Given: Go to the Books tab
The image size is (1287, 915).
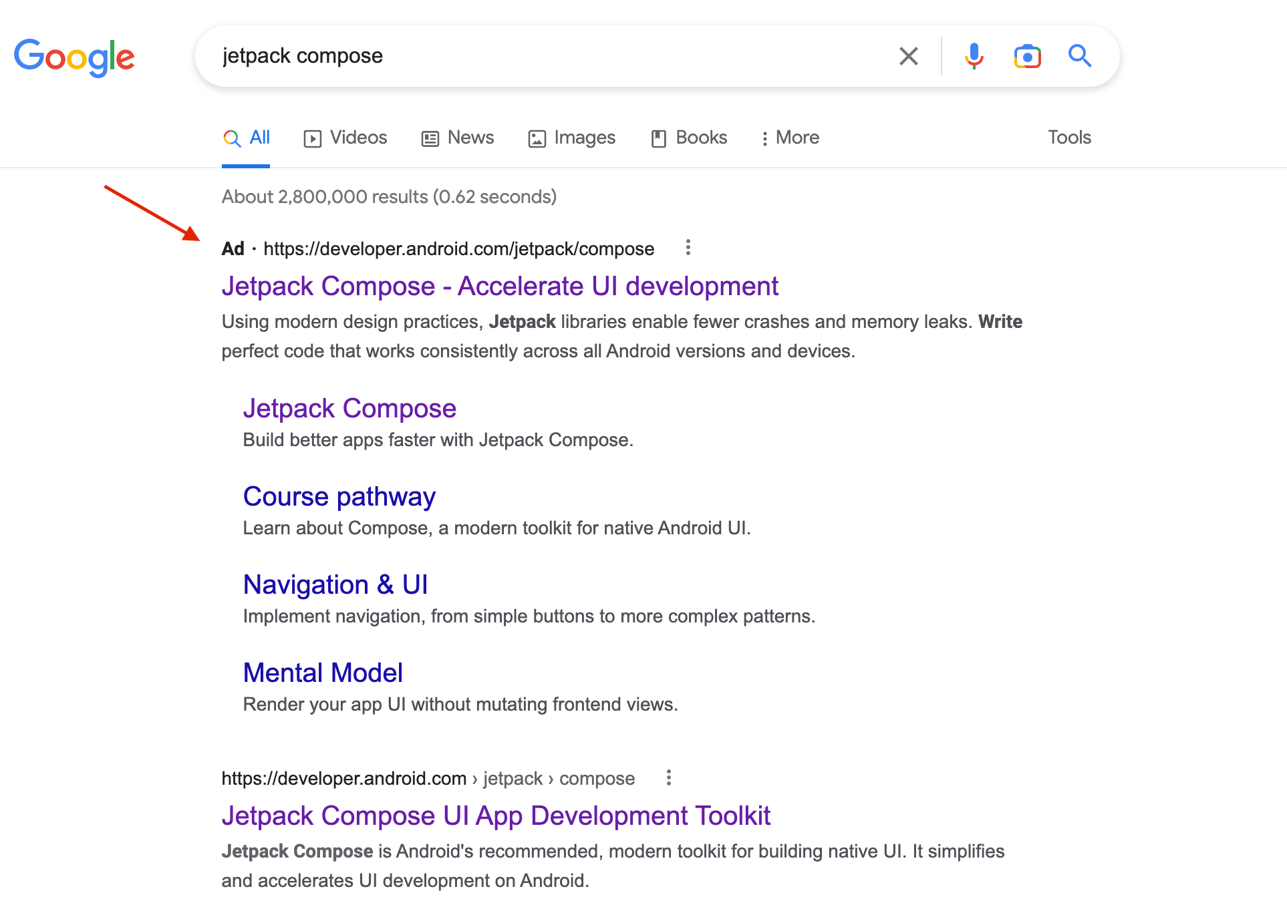Looking at the screenshot, I should (x=689, y=138).
